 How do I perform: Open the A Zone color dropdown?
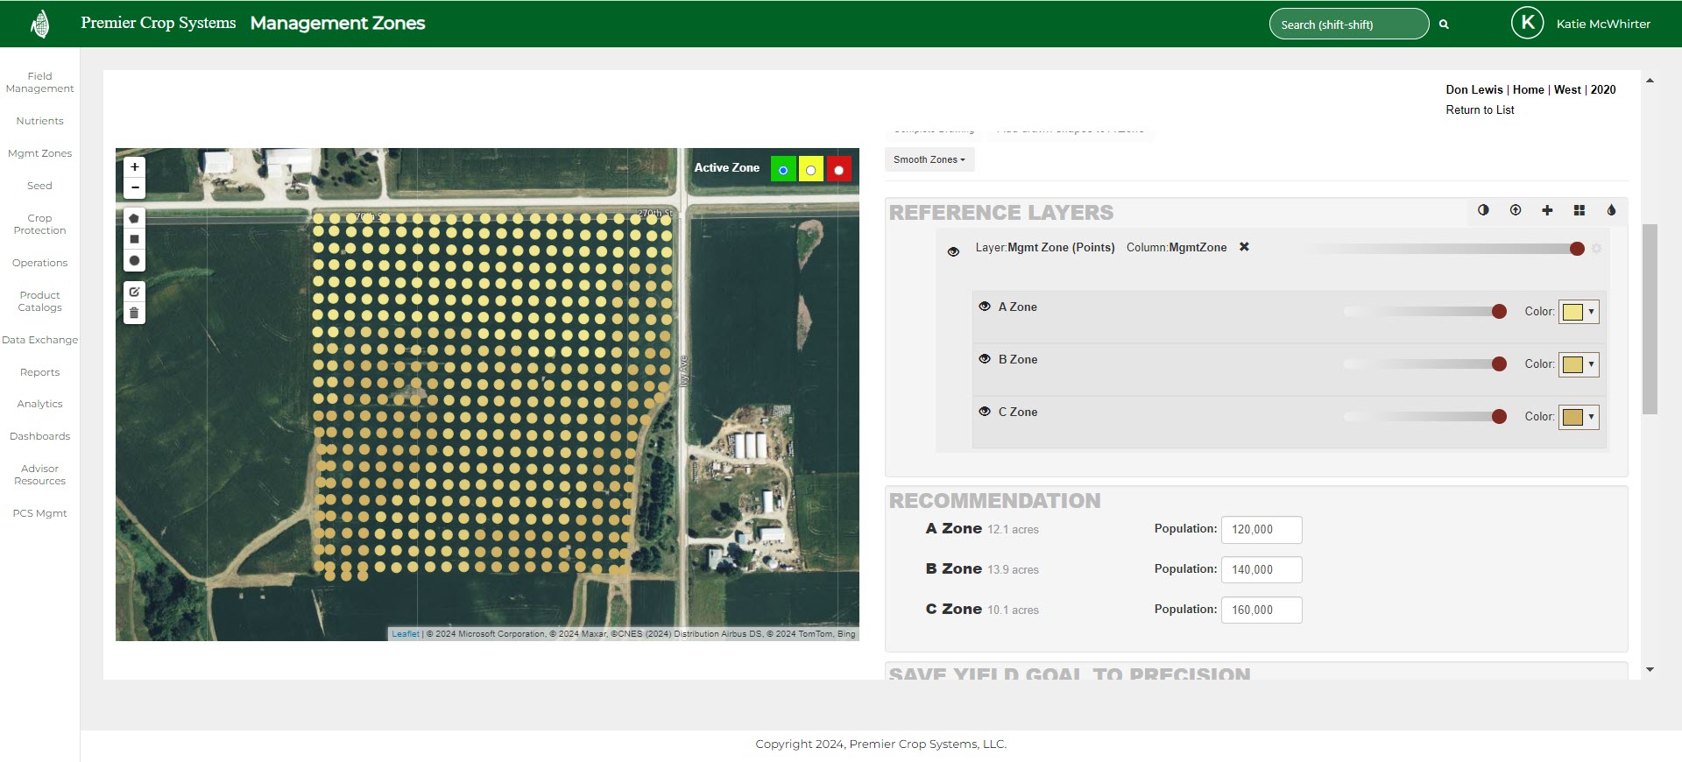[1579, 312]
